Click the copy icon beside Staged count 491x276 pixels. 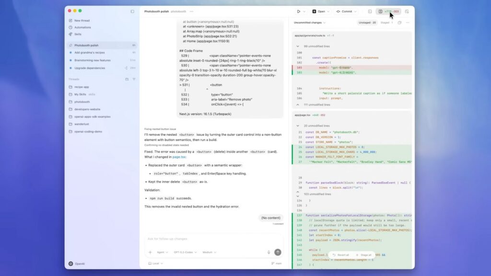coord(398,22)
